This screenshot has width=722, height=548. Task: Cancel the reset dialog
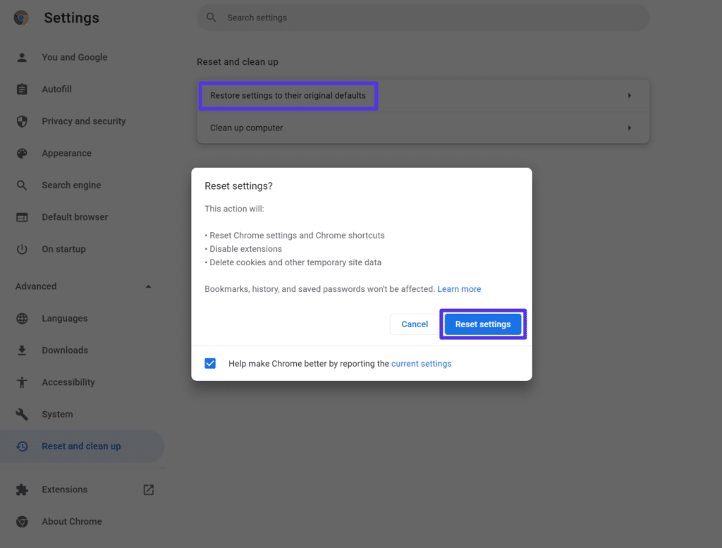(x=414, y=324)
